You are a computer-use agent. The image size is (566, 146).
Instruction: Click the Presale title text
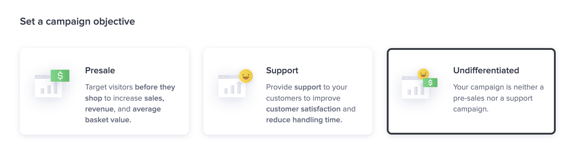(100, 71)
